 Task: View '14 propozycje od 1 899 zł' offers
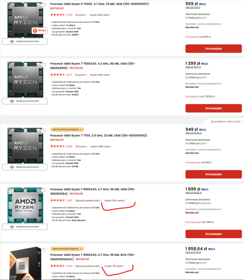pos(200,222)
